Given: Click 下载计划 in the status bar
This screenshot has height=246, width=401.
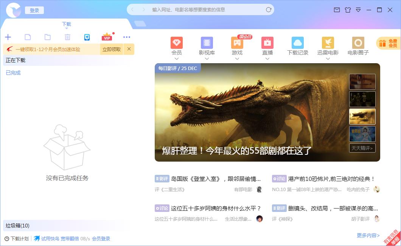Looking at the screenshot, I should coord(20,238).
